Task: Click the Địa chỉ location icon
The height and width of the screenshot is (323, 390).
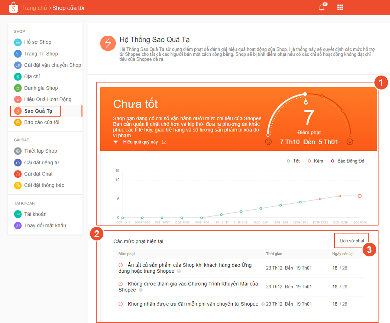Action: (18, 76)
